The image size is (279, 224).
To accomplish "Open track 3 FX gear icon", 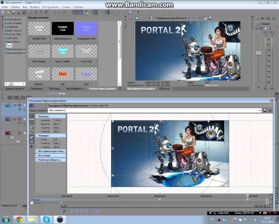I will 19,133.
